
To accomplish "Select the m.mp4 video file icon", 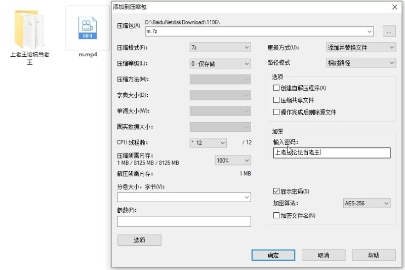I will pyautogui.click(x=88, y=28).
